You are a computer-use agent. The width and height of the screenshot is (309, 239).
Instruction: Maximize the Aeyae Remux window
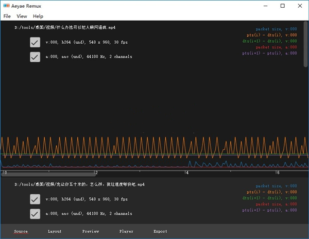(x=282, y=6)
